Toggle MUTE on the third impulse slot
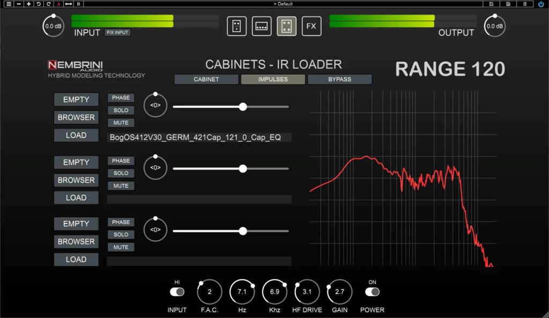549x318 pixels. pos(121,247)
